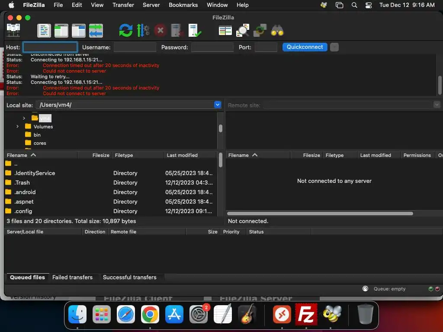This screenshot has width=443, height=332.
Task: Sort local files by Filename column
Action: pos(41,155)
